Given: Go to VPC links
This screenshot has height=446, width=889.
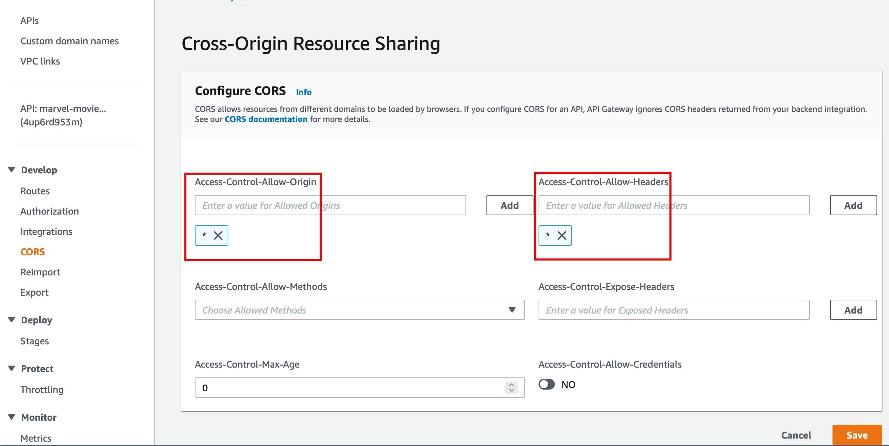Looking at the screenshot, I should 40,61.
